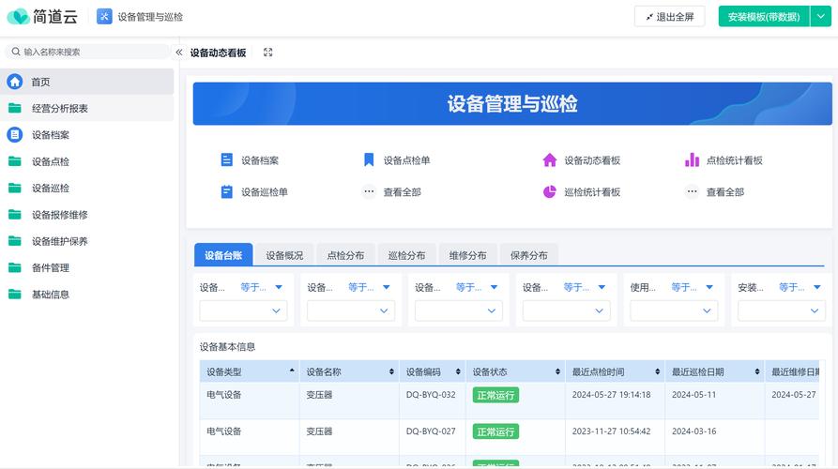Viewport: 838px width, 469px height.
Task: Open 设备巡检单 clipboard icon shortcut
Action: (226, 192)
